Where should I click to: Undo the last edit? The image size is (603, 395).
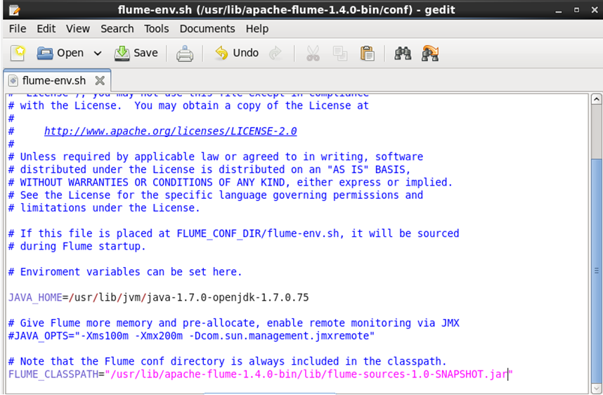(x=237, y=53)
